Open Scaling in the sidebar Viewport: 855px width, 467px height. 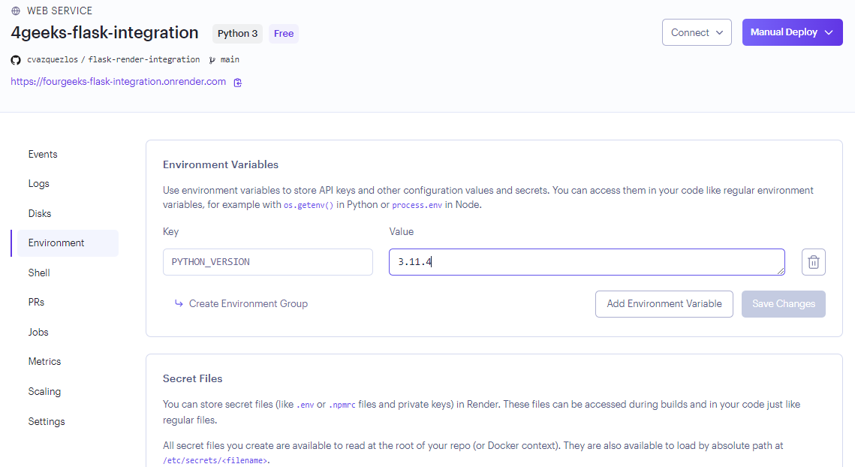(x=45, y=392)
